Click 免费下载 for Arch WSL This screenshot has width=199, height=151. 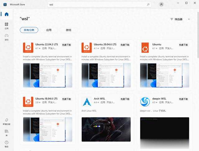coord(125,99)
